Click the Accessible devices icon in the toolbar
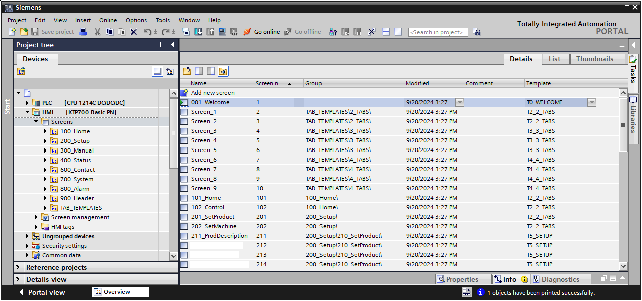 click(x=333, y=32)
